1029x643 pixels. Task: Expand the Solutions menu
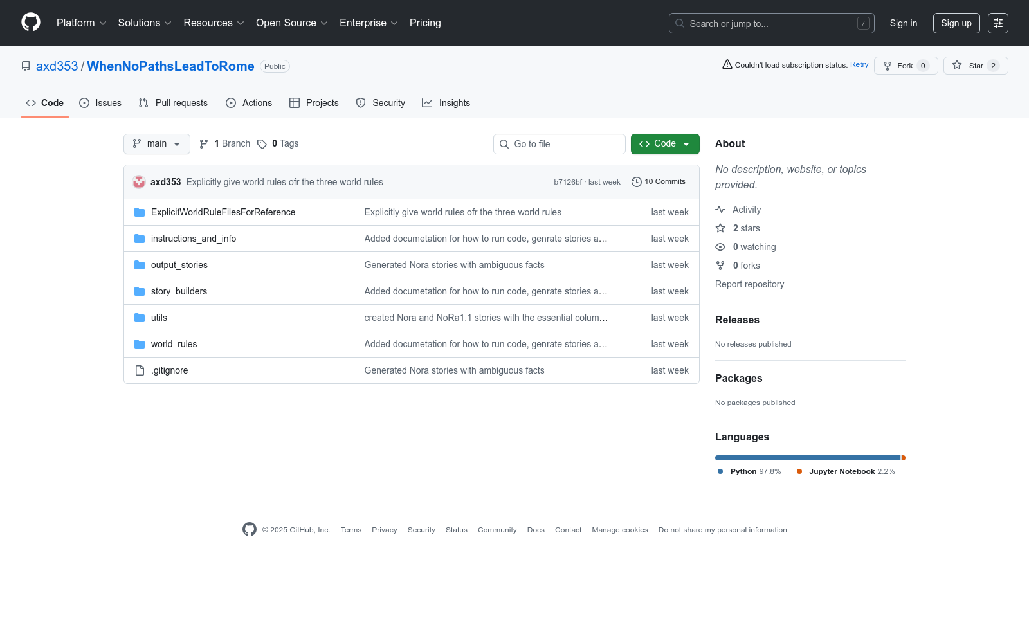coord(145,23)
